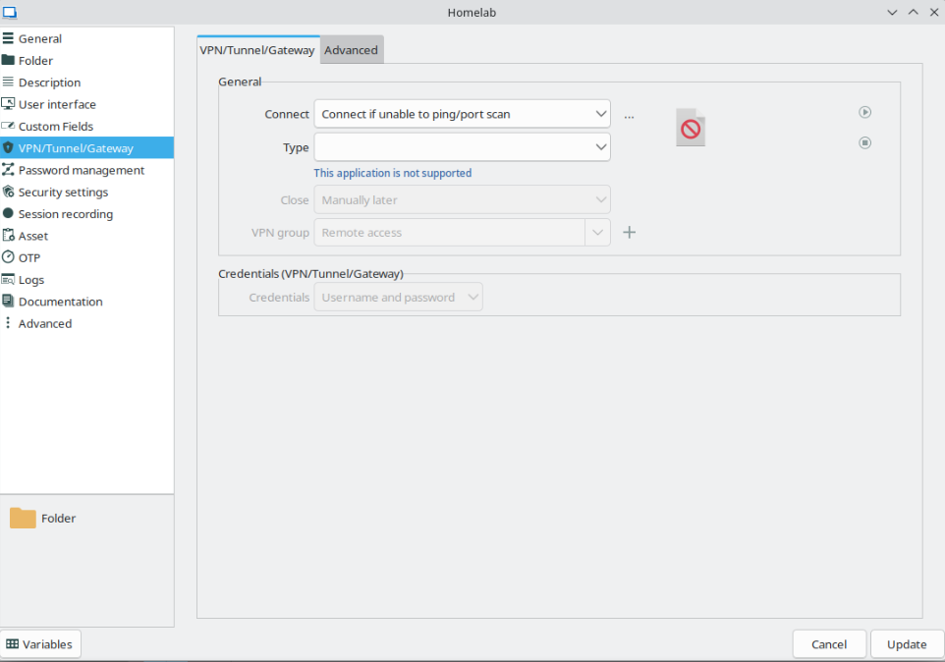Click the not-supported application document icon
945x662 pixels.
[691, 127]
